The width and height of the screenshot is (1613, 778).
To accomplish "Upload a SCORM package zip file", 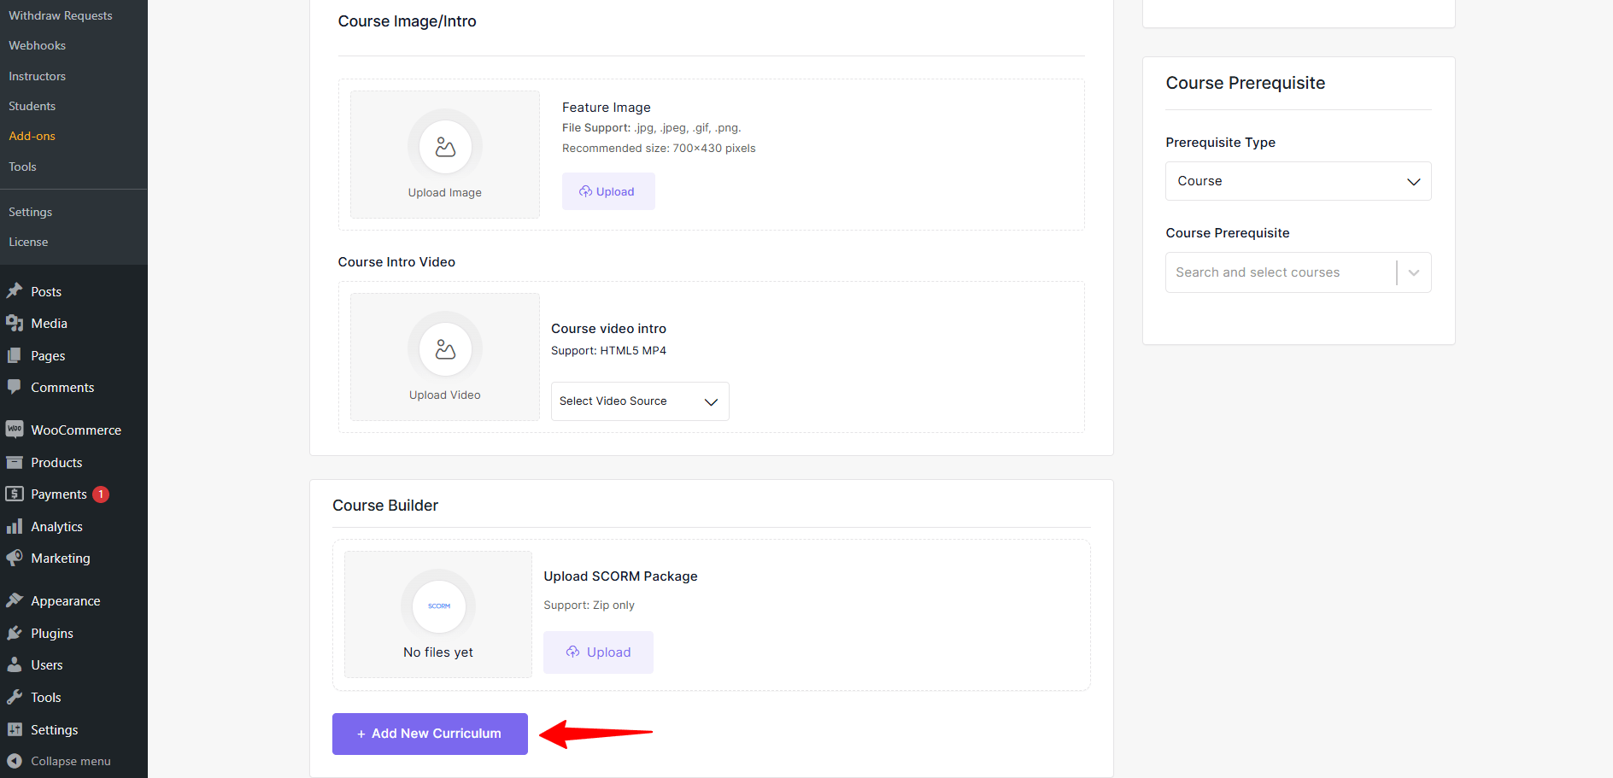I will tap(598, 652).
